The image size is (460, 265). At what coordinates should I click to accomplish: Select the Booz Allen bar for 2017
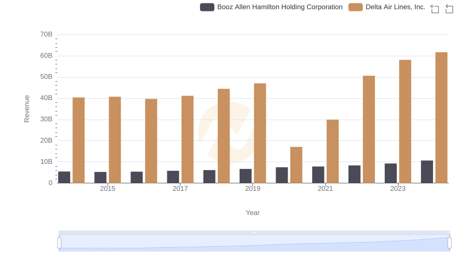point(173,177)
